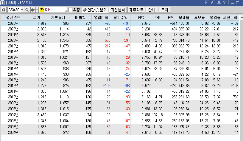243x141 pixels.
Task: Click the window number 1 icon
Action: coord(2,3)
